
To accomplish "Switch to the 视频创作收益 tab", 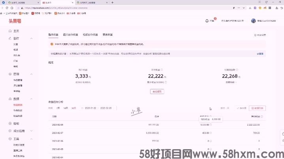I will click(x=90, y=35).
